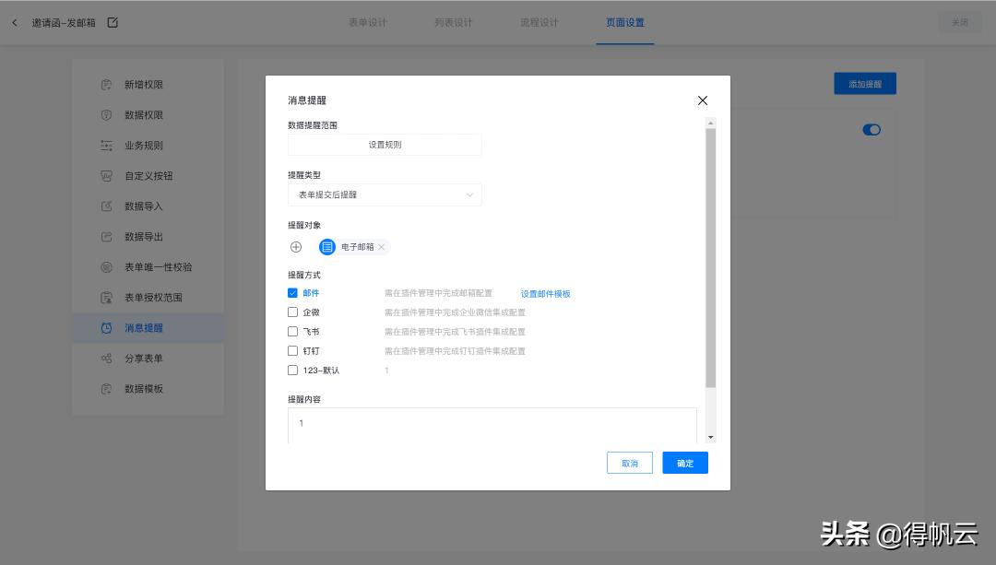996x565 pixels.
Task: Turn off the reminder toggle switch
Action: click(871, 129)
